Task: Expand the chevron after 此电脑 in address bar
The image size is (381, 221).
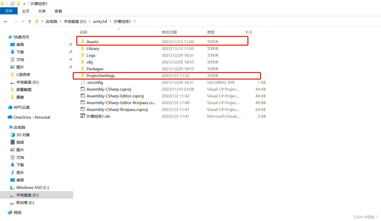Action: 61,21
